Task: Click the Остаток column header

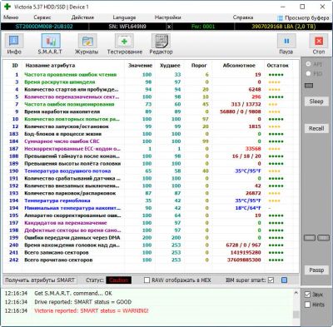Action: click(277, 66)
